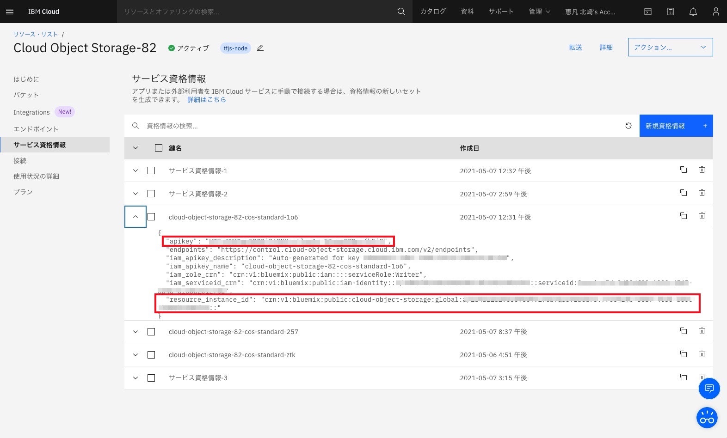
Task: Click the tfjs-node tag
Action: point(235,48)
